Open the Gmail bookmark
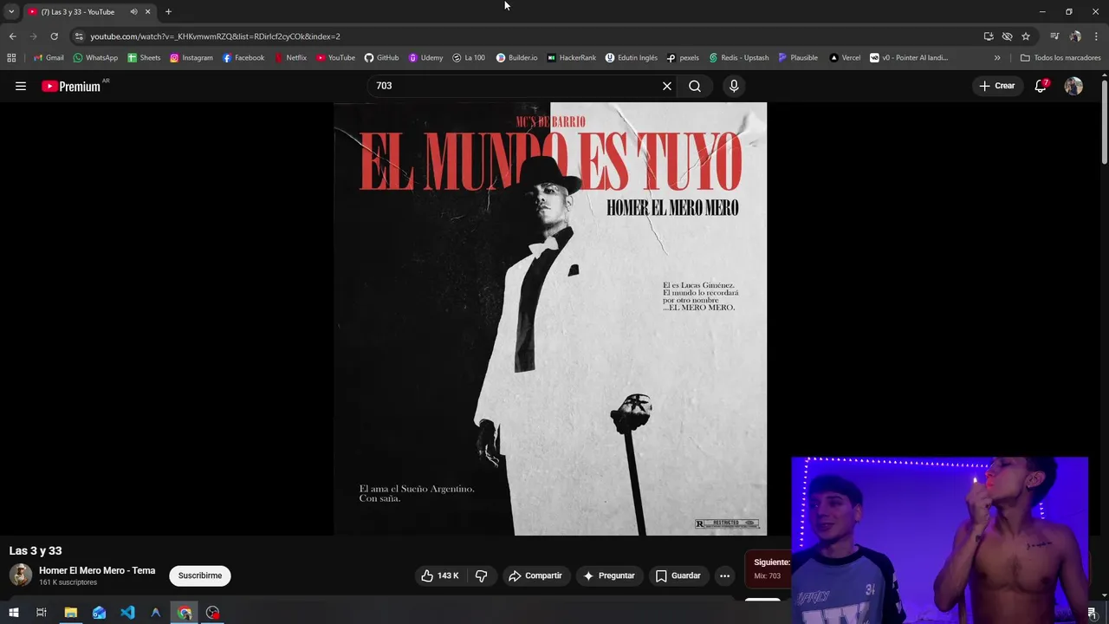 point(49,58)
